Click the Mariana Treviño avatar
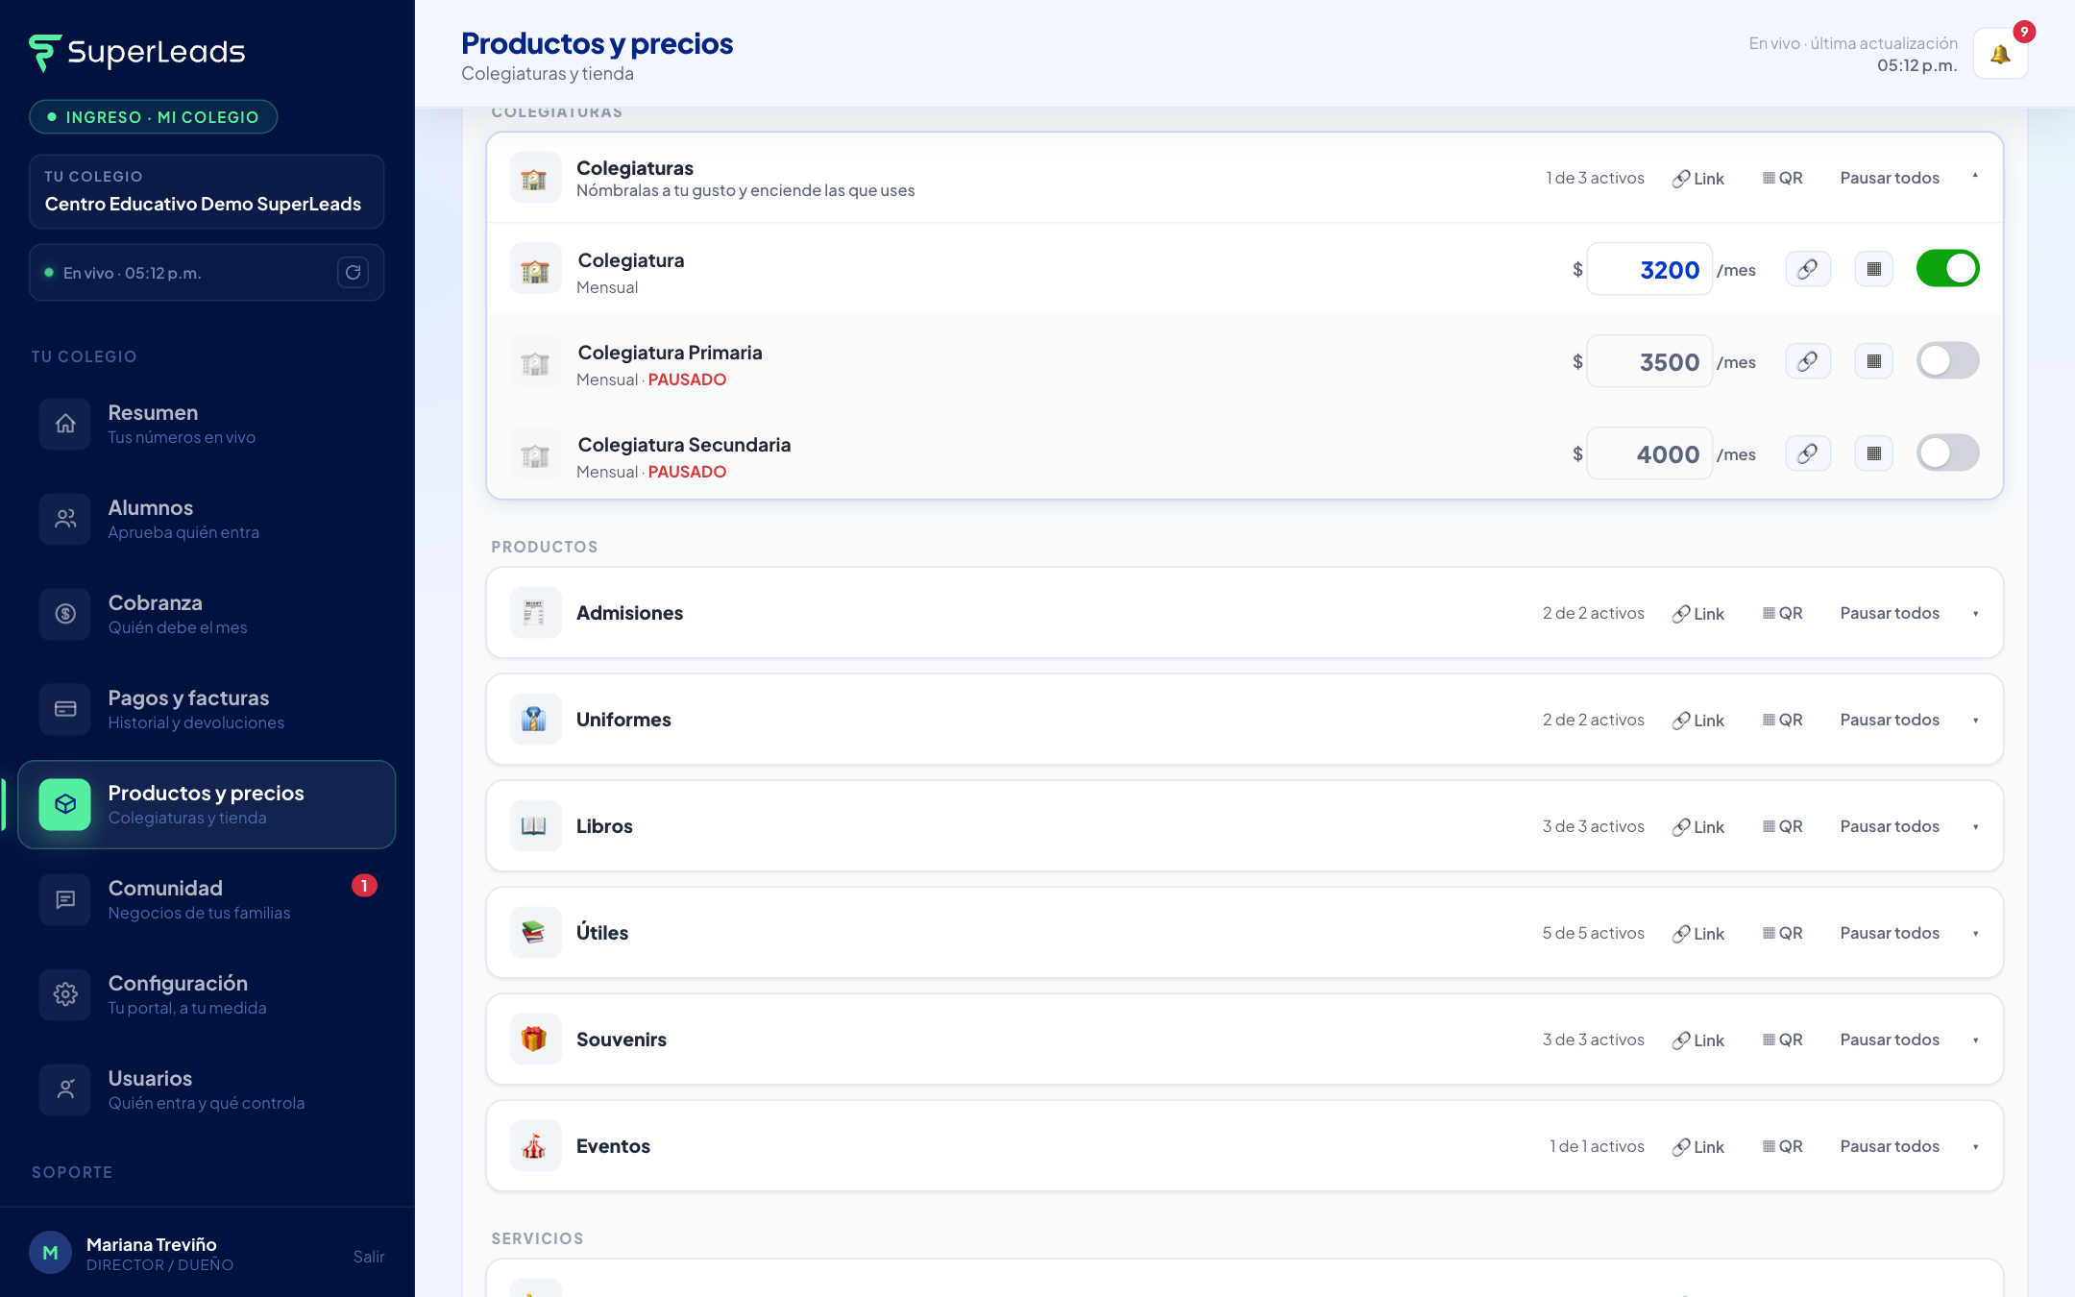2075x1297 pixels. click(x=50, y=1253)
